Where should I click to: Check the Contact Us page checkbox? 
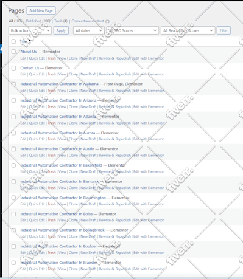coord(13,68)
